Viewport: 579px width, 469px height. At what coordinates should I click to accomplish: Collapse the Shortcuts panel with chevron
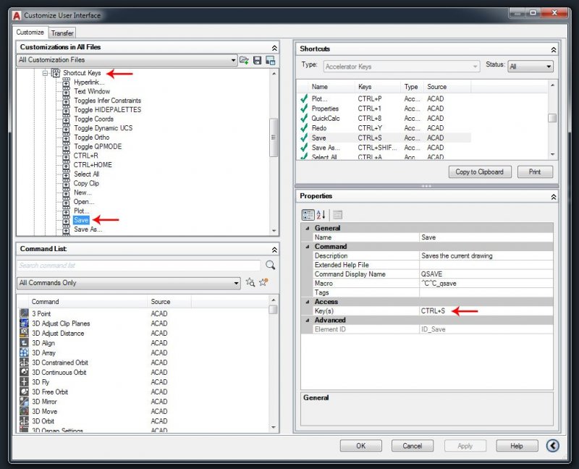point(553,49)
